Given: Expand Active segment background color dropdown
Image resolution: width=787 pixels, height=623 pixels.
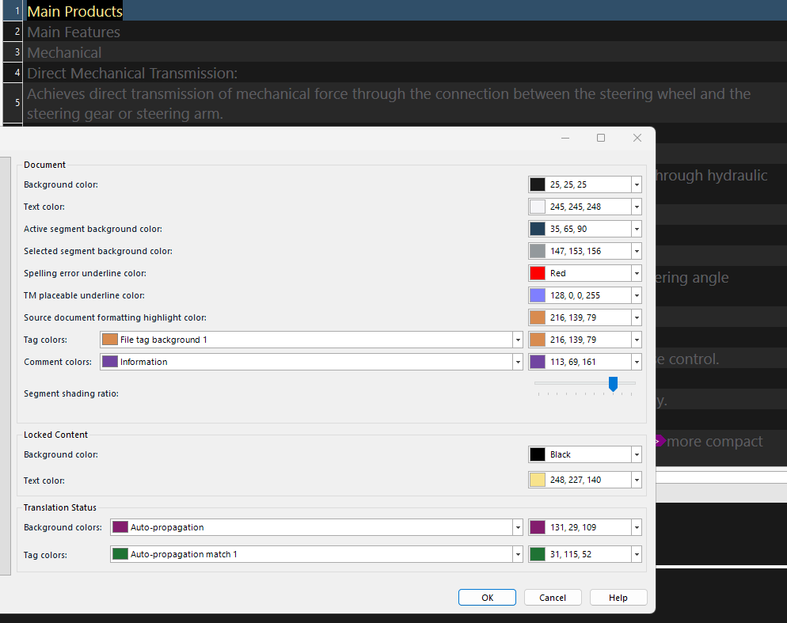Looking at the screenshot, I should pos(637,229).
